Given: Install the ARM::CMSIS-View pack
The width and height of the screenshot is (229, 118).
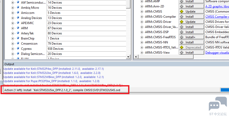Looking at the screenshot, I should pyautogui.click(x=192, y=53).
